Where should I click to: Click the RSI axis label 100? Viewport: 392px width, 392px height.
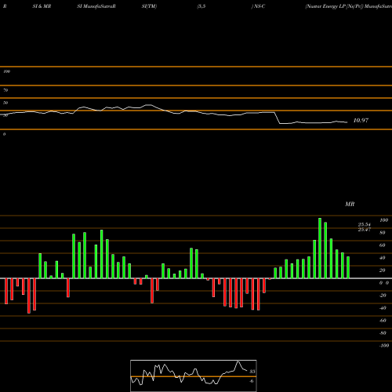point(6,71)
